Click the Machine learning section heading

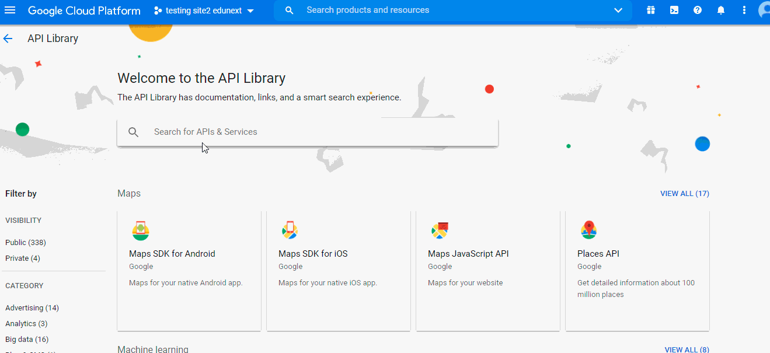click(153, 349)
